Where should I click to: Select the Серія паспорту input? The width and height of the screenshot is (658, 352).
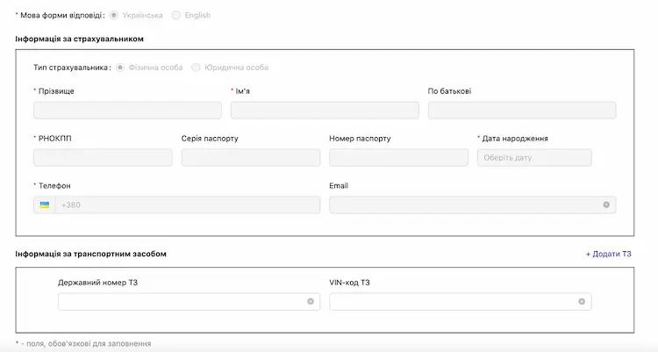(x=250, y=158)
